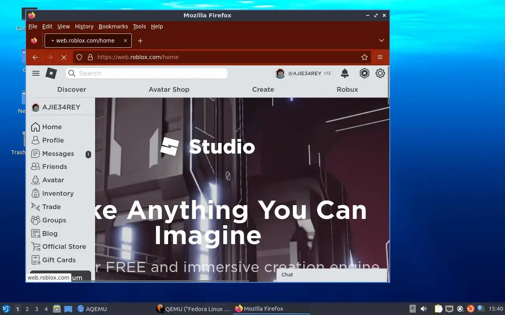Click the Profile person icon in sidebar
The width and height of the screenshot is (505, 315).
coord(36,140)
